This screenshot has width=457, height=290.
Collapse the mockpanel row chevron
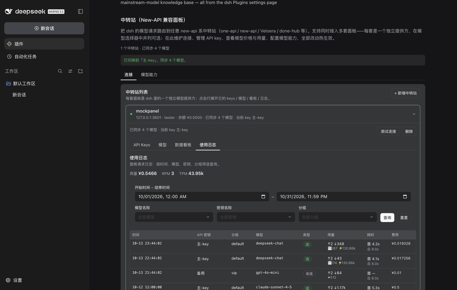(x=414, y=114)
